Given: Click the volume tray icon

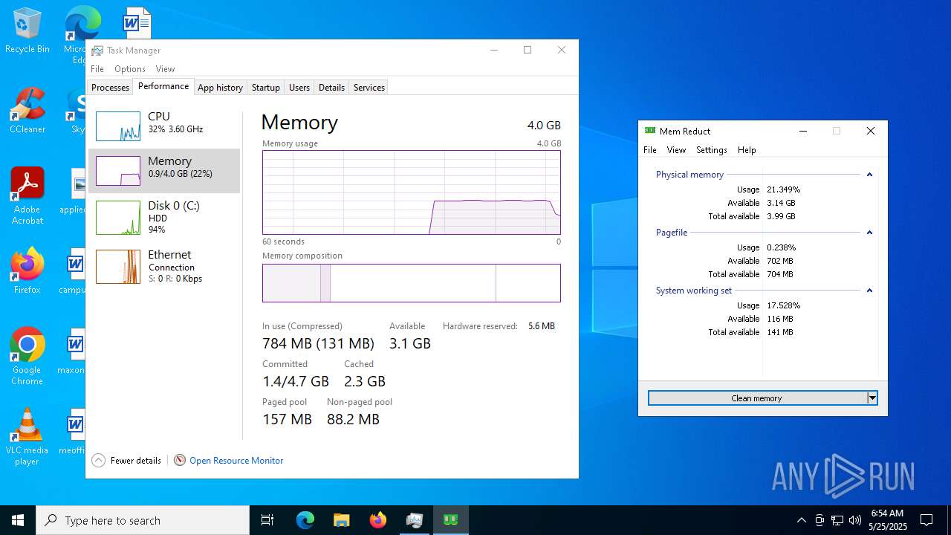Looking at the screenshot, I should [x=855, y=520].
